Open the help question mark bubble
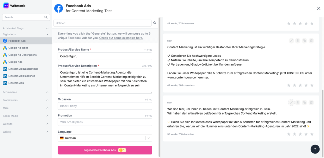Screen dimensions: 324x158 tap(315, 149)
